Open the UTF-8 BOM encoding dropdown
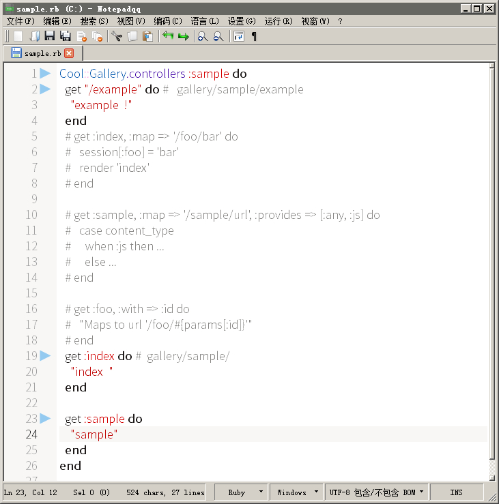The height and width of the screenshot is (504, 499). pyautogui.click(x=376, y=492)
